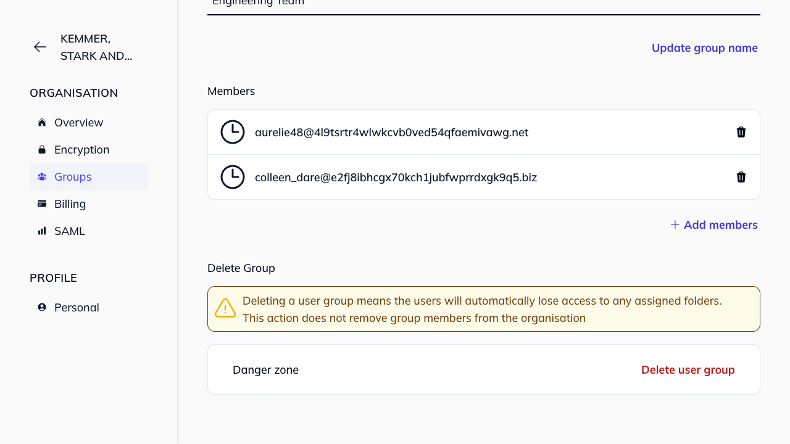Open SAML via the chart icon
Image resolution: width=790 pixels, height=444 pixels.
[41, 231]
